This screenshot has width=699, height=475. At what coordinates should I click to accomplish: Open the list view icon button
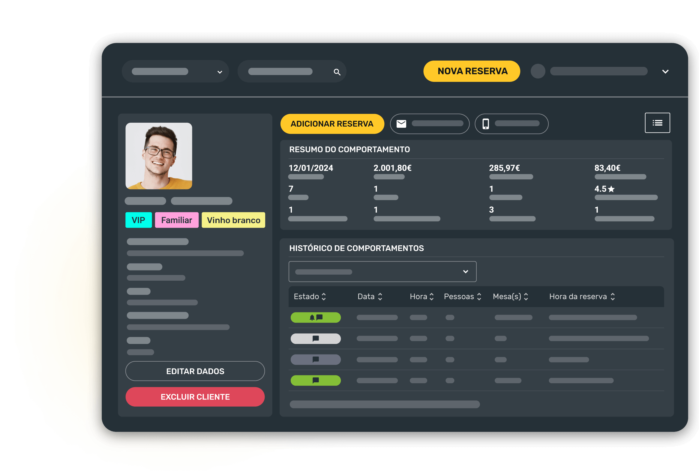click(657, 123)
